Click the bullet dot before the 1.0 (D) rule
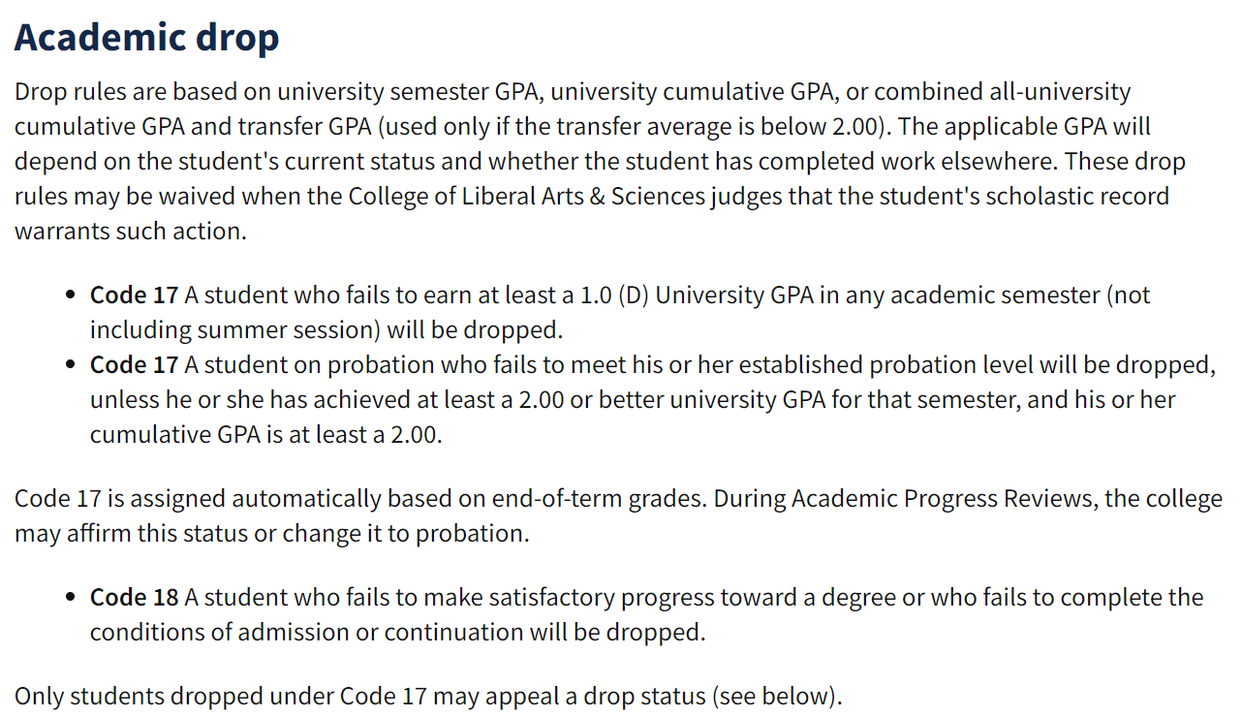 (x=70, y=296)
